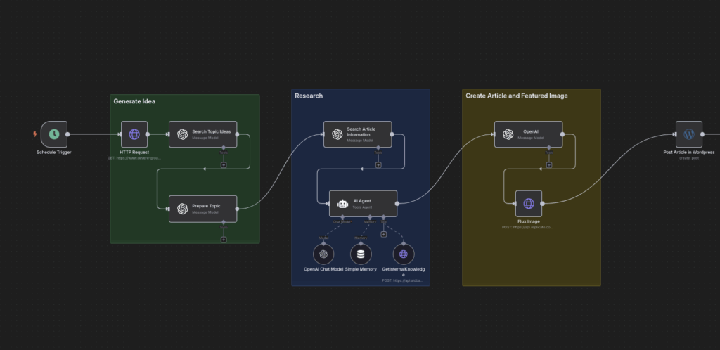Click the Flux Image label text

click(x=529, y=221)
